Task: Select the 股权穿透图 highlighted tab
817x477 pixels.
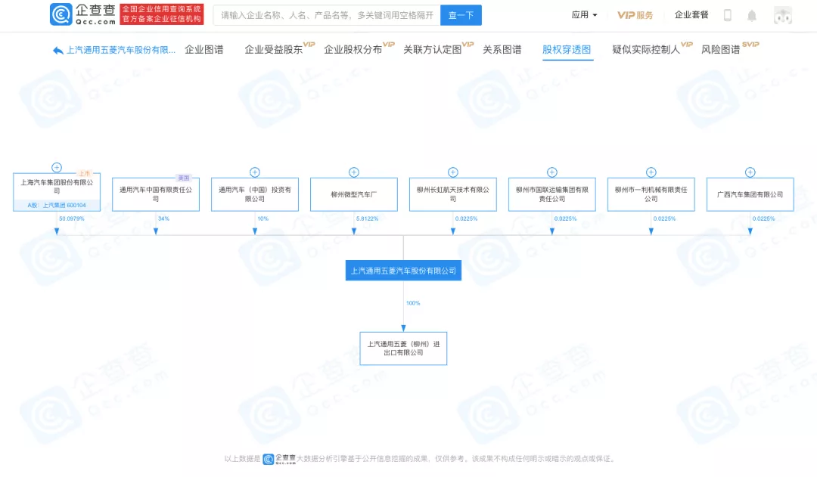Action: coord(567,49)
